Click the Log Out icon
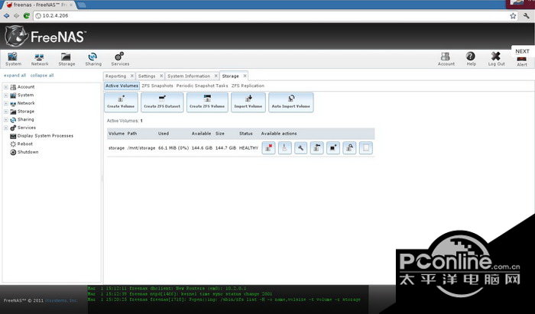The height and width of the screenshot is (314, 535). [x=496, y=59]
